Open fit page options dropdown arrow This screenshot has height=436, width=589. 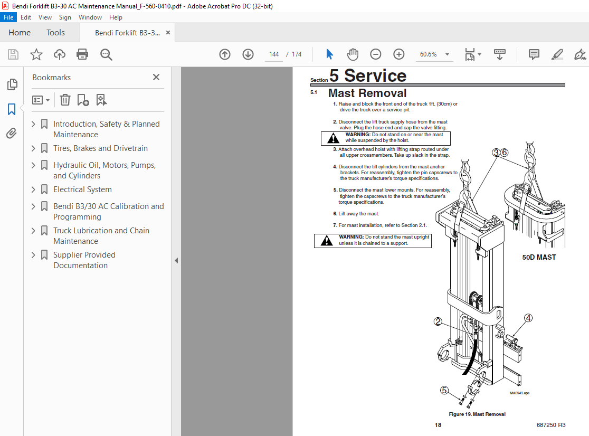click(479, 54)
